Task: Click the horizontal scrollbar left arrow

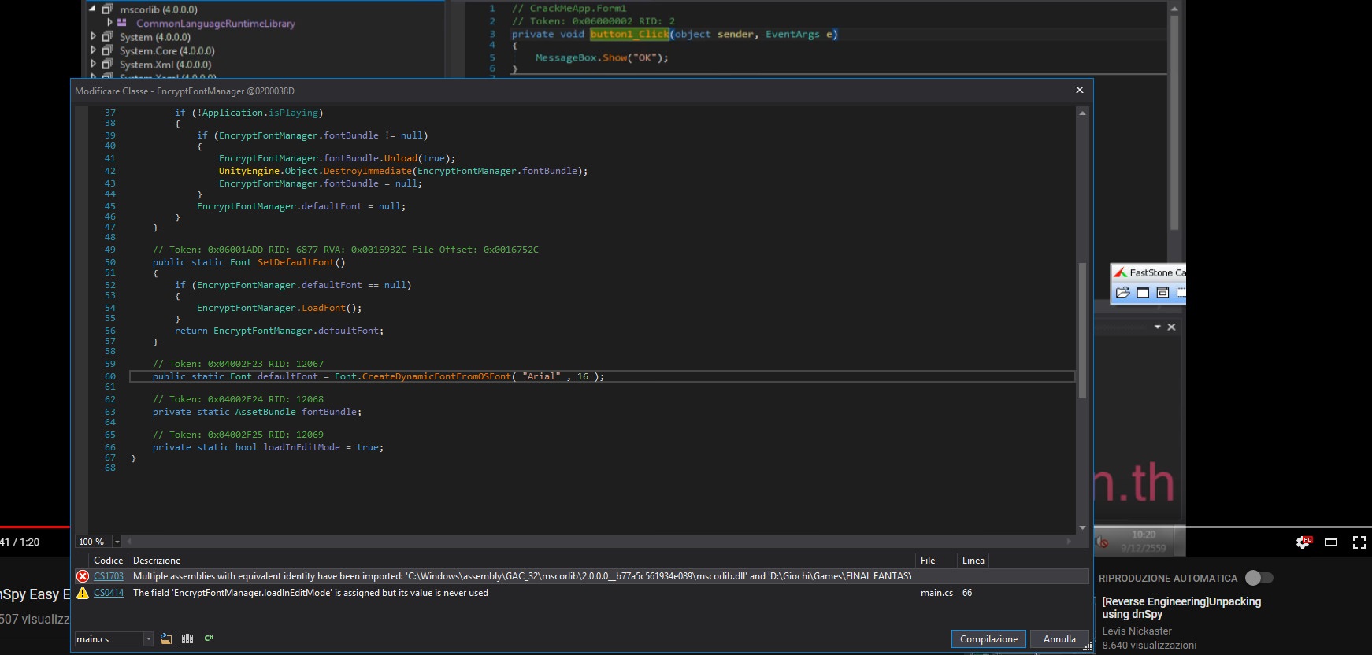Action: click(x=129, y=542)
